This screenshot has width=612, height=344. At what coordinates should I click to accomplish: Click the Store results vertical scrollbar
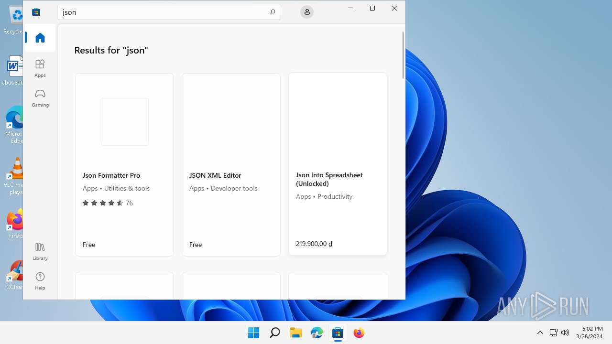(403, 55)
